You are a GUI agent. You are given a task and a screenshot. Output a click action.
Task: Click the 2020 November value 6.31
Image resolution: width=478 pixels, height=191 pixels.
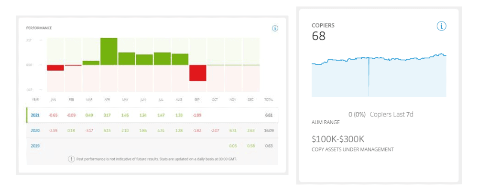tap(233, 131)
